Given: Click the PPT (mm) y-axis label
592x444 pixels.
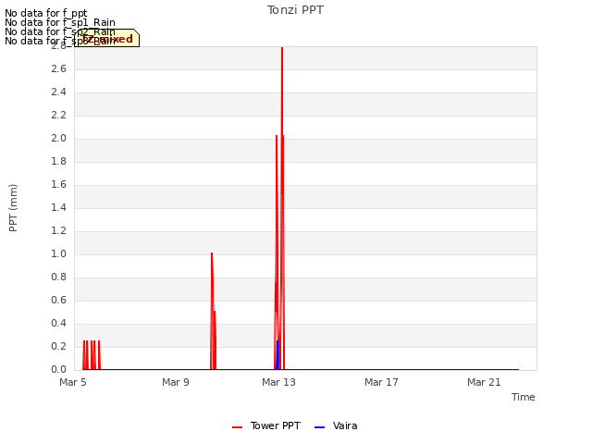Looking at the screenshot, I should click(13, 208).
